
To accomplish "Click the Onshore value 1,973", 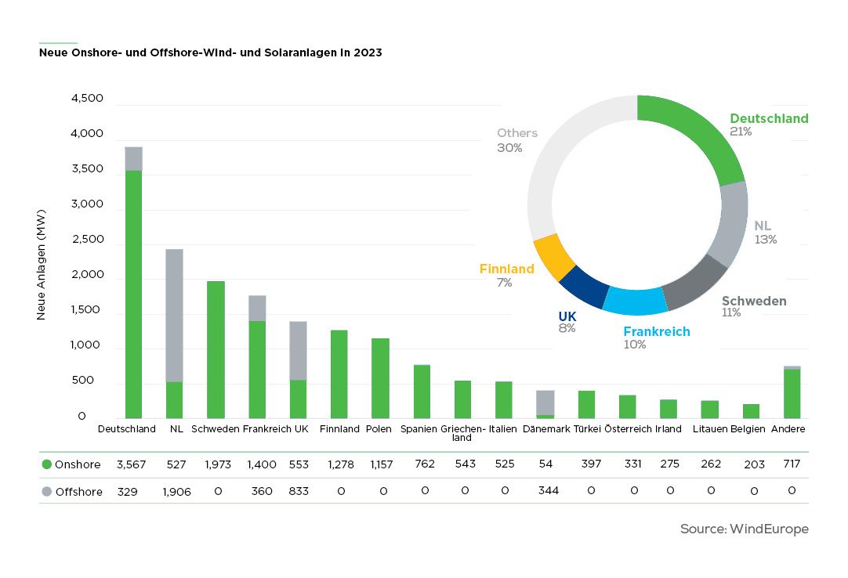I will (218, 464).
